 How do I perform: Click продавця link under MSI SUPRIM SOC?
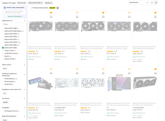click(139, 59)
